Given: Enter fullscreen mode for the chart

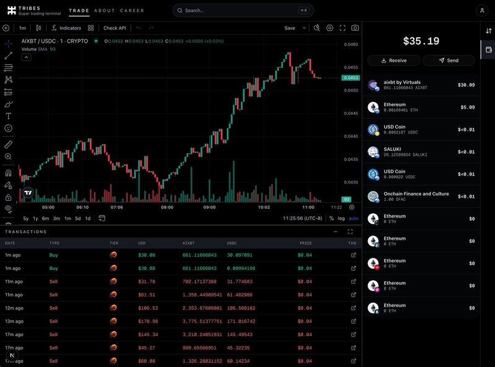Looking at the screenshot, I should (342, 28).
